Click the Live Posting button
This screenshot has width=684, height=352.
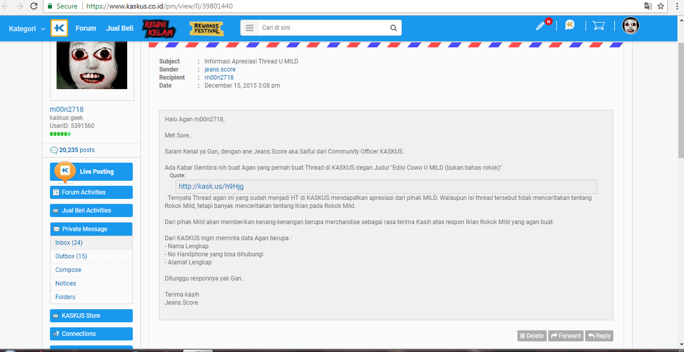coord(91,172)
